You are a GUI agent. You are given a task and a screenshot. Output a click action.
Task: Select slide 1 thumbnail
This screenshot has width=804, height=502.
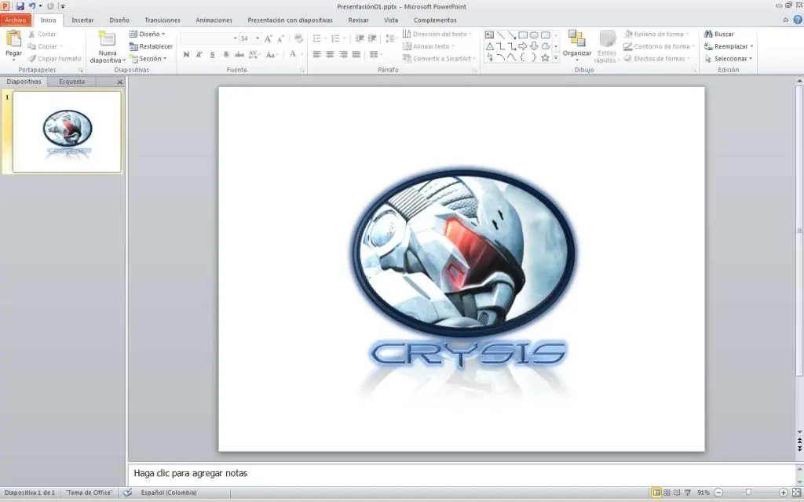pyautogui.click(x=67, y=132)
